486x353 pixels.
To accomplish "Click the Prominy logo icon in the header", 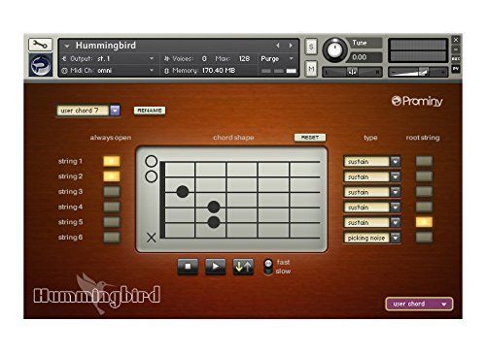I will click(x=41, y=65).
